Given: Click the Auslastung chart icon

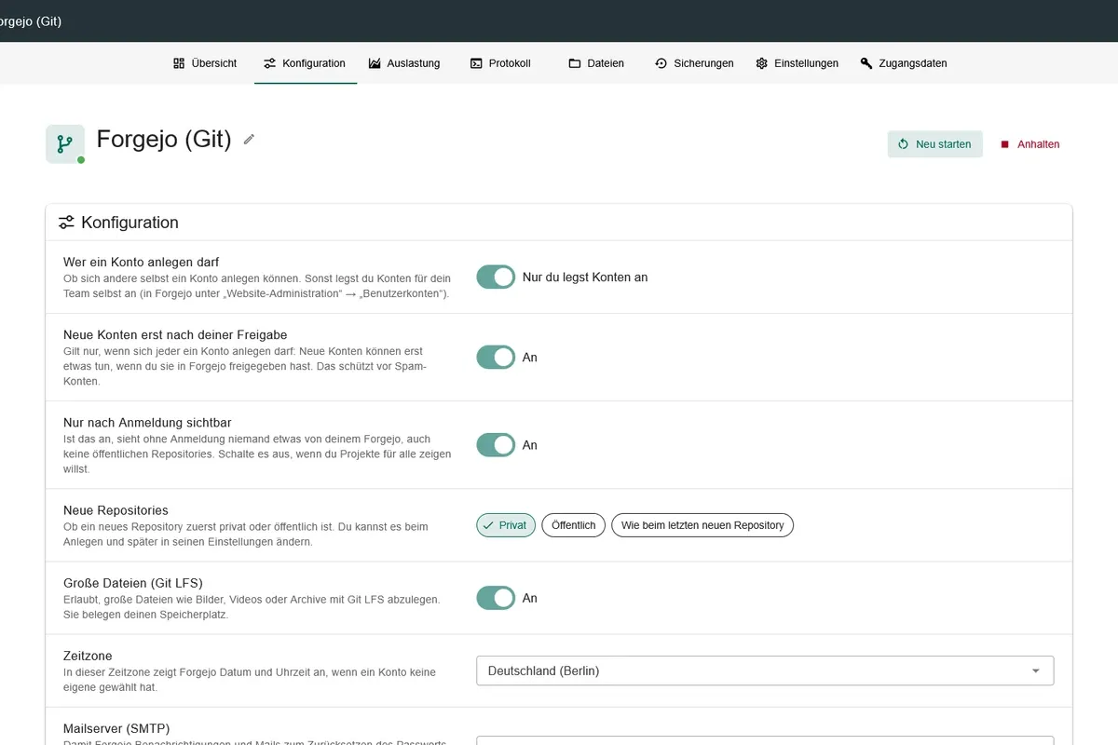Looking at the screenshot, I should point(375,63).
